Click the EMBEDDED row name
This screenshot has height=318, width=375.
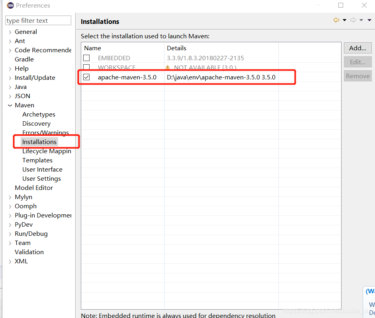click(x=114, y=58)
